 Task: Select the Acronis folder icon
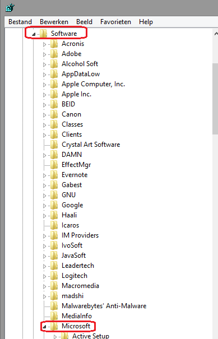[54, 44]
